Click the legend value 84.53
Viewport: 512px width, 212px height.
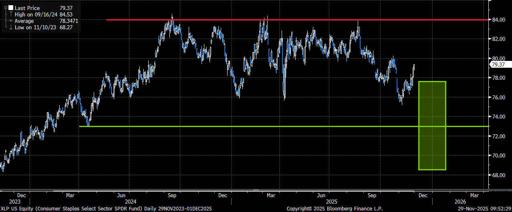[x=66, y=14]
